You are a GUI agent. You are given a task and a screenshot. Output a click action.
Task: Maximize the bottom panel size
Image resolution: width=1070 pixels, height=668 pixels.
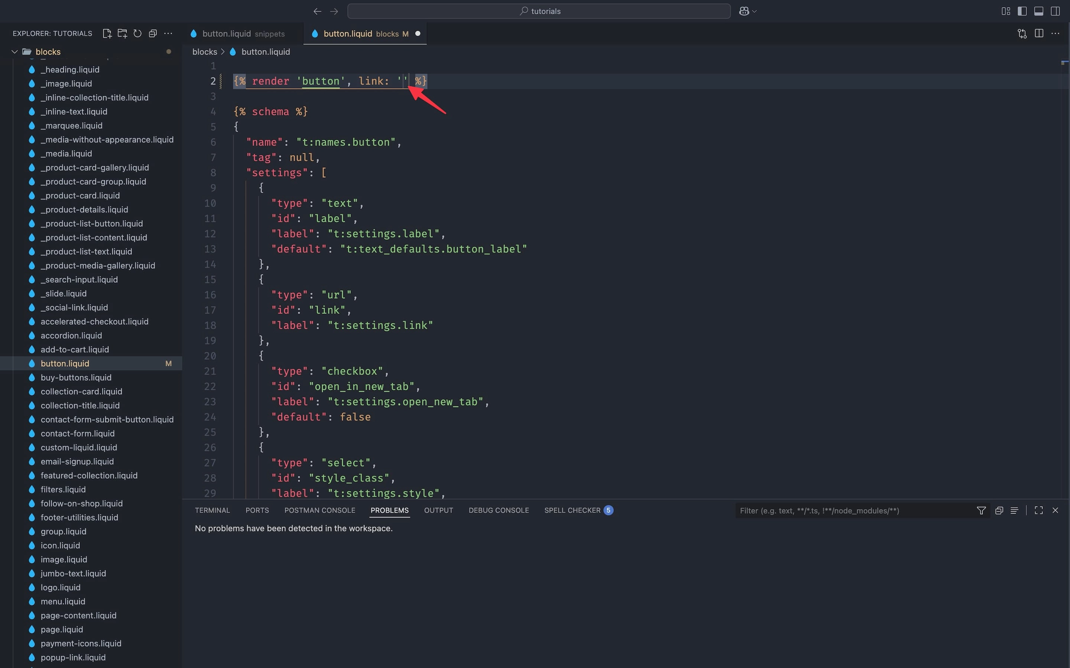point(1039,511)
